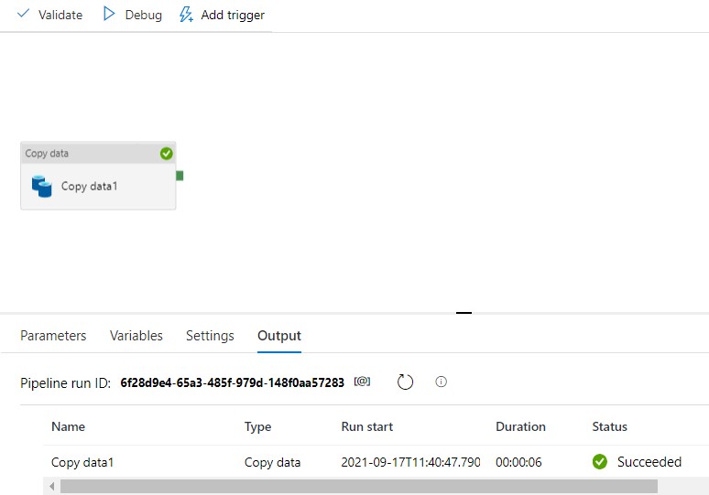This screenshot has height=495, width=709.
Task: Click the green output connector on Copy data1
Action: pyautogui.click(x=180, y=176)
